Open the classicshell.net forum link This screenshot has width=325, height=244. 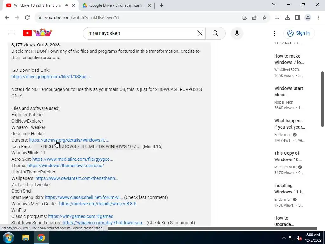[84, 197]
